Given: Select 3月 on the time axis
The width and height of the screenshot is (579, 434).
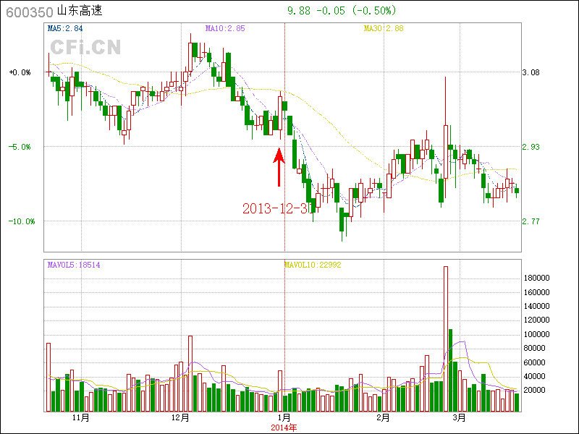Looking at the screenshot, I should [458, 418].
